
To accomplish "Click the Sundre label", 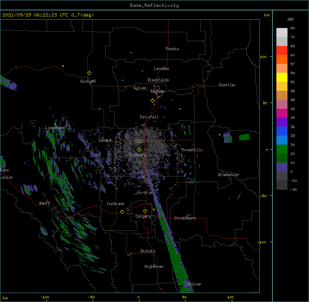I will coord(105,140).
